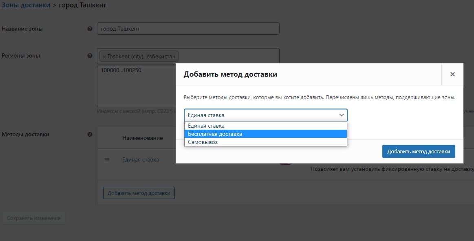Screen dimensions: 474x241
Task: Click the chevron arrow of the method dropdown
Action: (342, 115)
